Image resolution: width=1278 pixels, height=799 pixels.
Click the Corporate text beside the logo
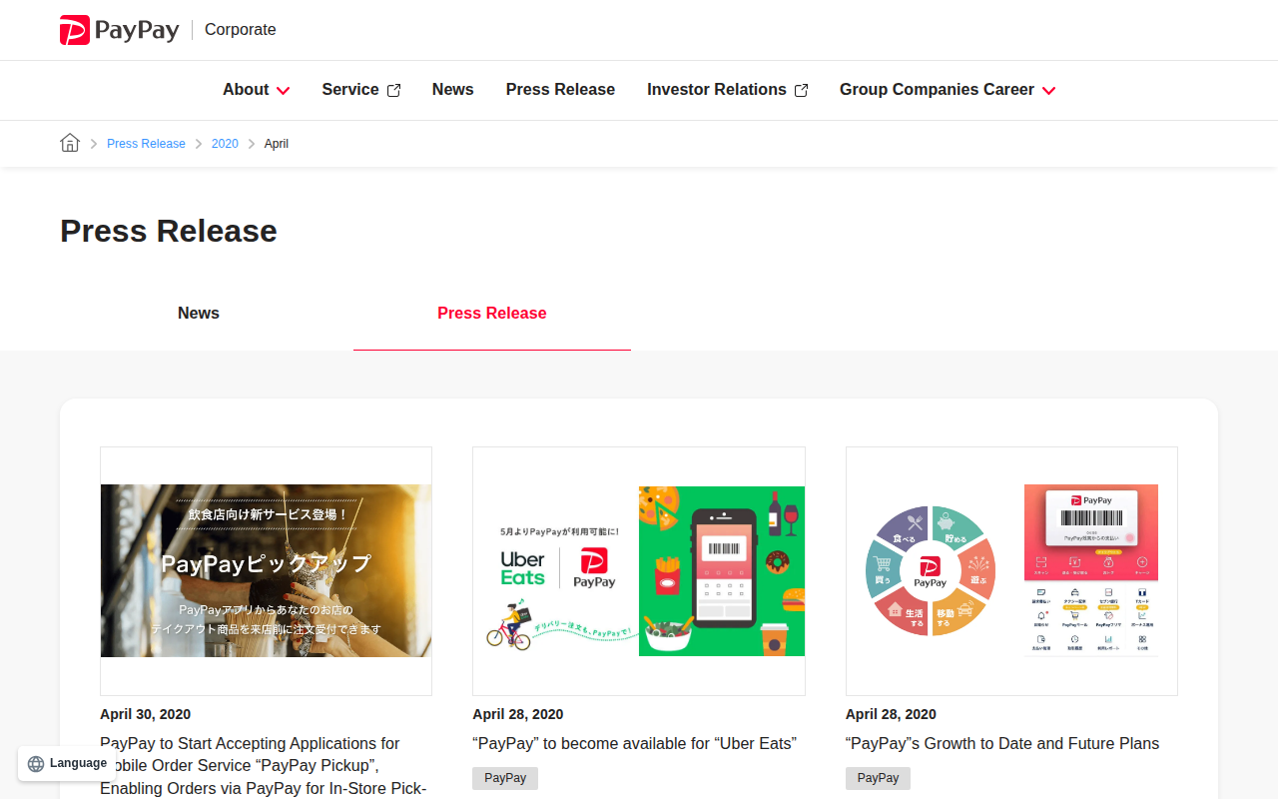coord(241,30)
